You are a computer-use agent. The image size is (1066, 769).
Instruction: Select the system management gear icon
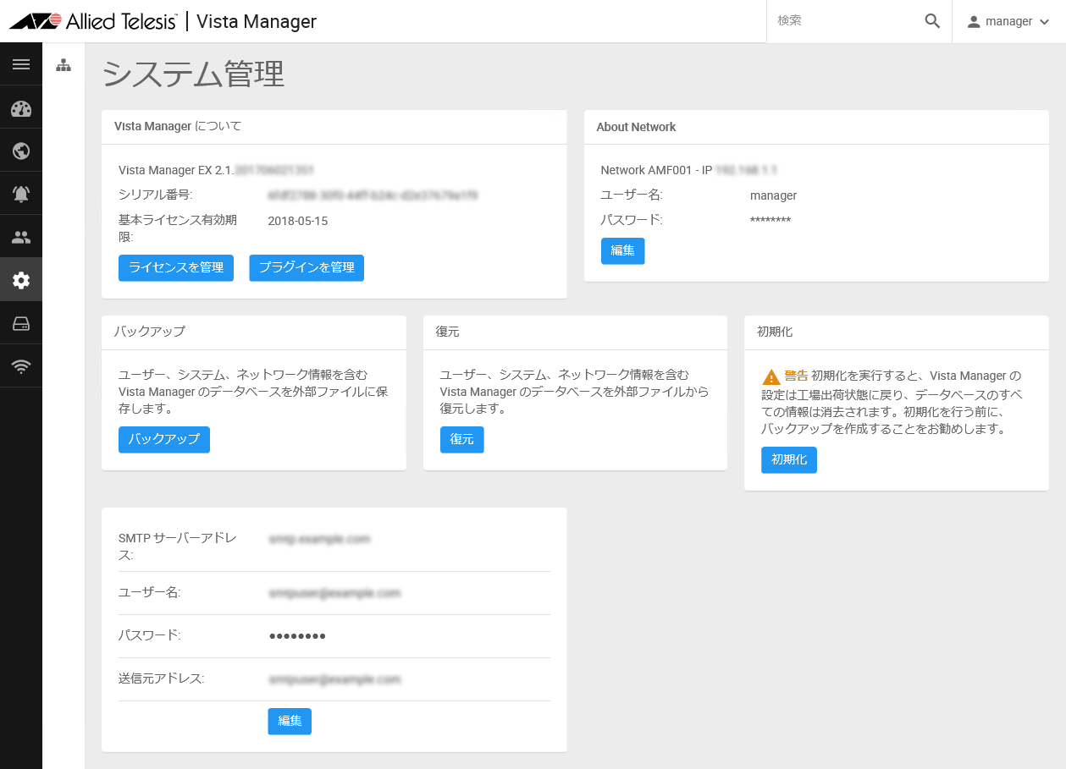(x=21, y=280)
